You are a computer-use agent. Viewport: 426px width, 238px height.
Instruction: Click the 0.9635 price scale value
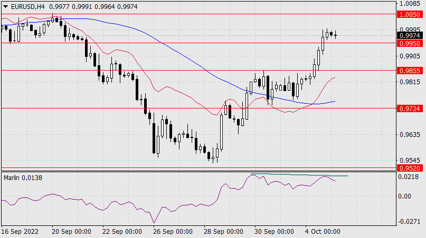(x=410, y=134)
